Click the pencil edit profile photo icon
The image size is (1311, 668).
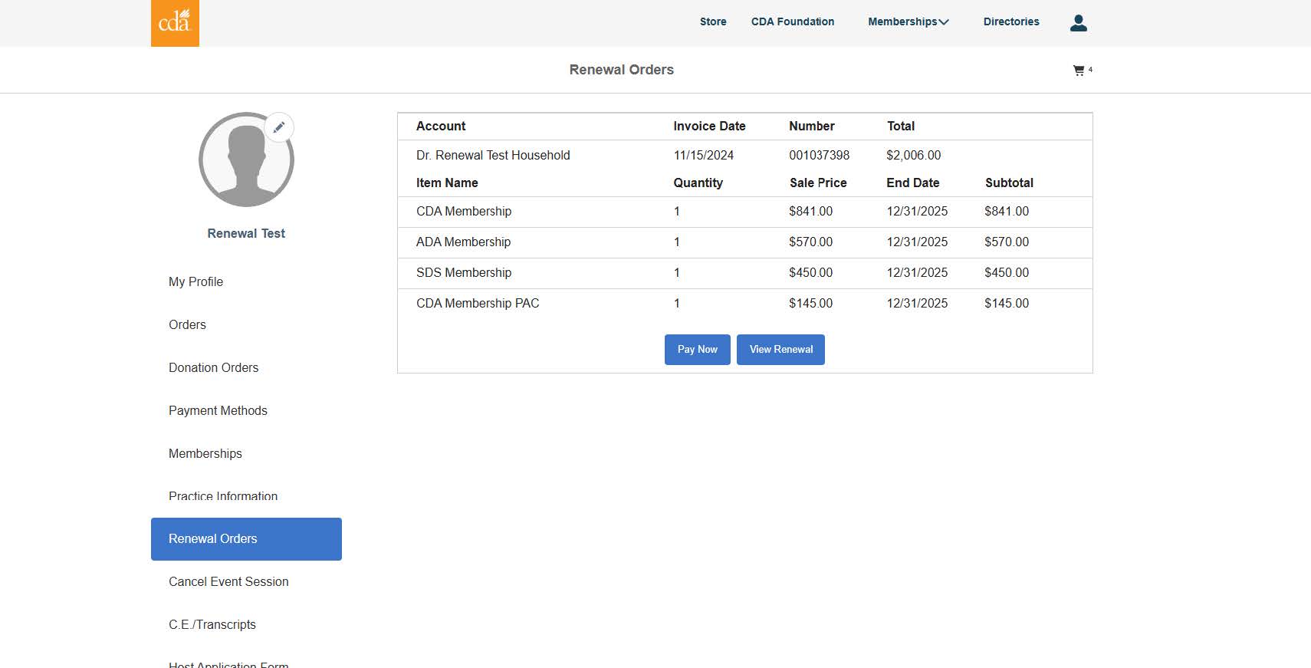(x=279, y=127)
